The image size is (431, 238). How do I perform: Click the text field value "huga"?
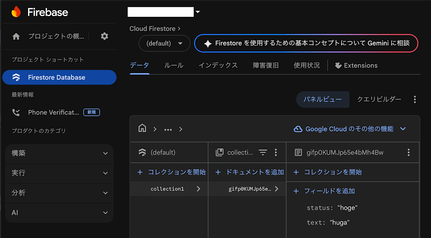(x=339, y=223)
